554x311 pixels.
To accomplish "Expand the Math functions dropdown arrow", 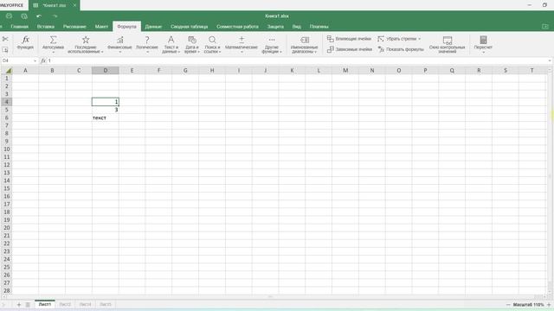I will coord(242,52).
